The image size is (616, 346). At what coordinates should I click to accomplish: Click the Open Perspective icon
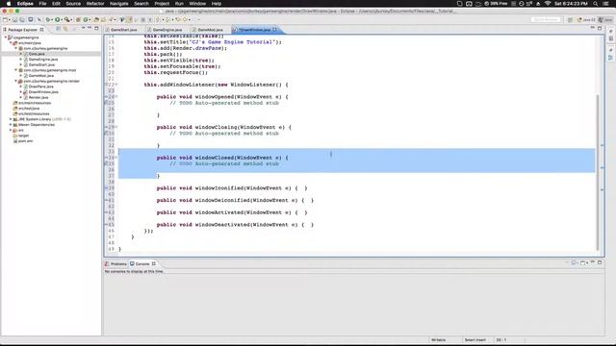click(570, 19)
